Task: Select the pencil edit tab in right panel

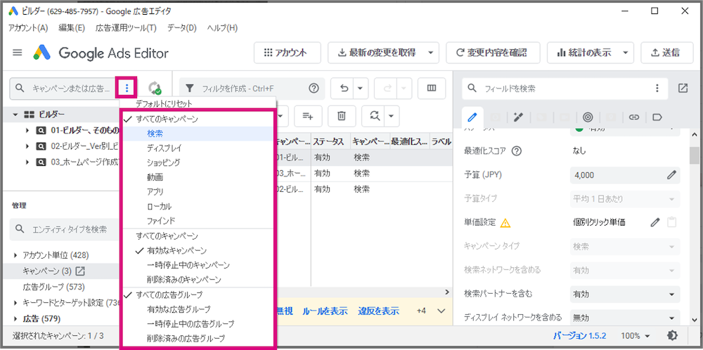Action: coord(472,117)
